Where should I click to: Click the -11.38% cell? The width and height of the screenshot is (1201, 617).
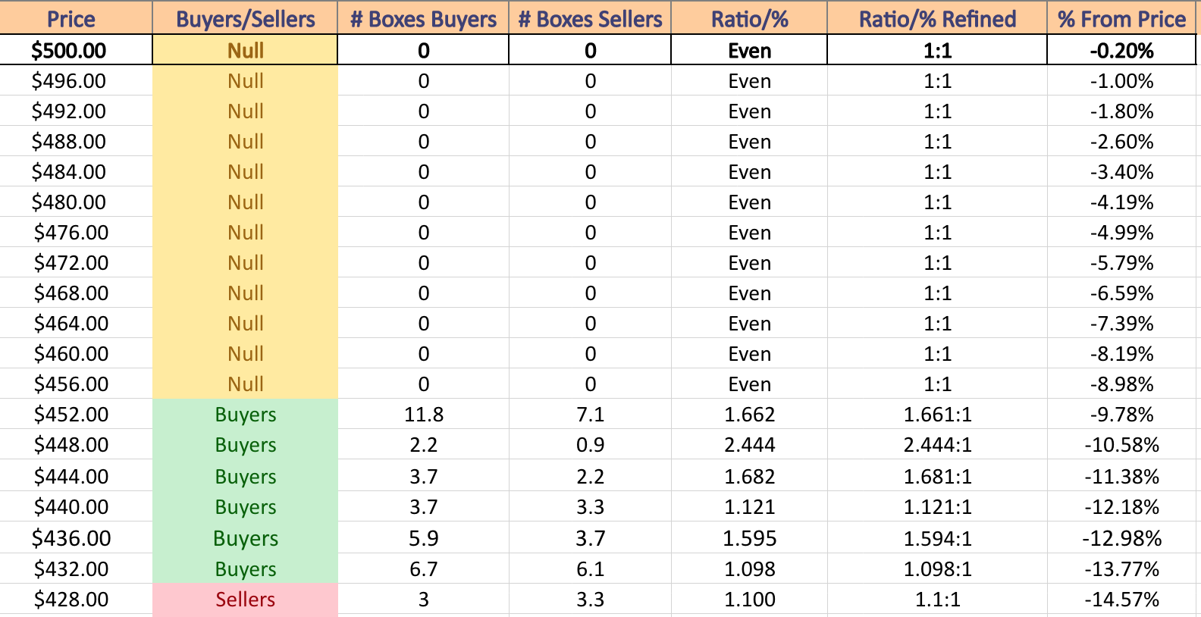1122,476
